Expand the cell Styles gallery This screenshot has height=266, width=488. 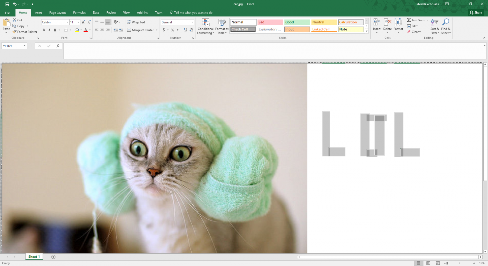click(367, 31)
